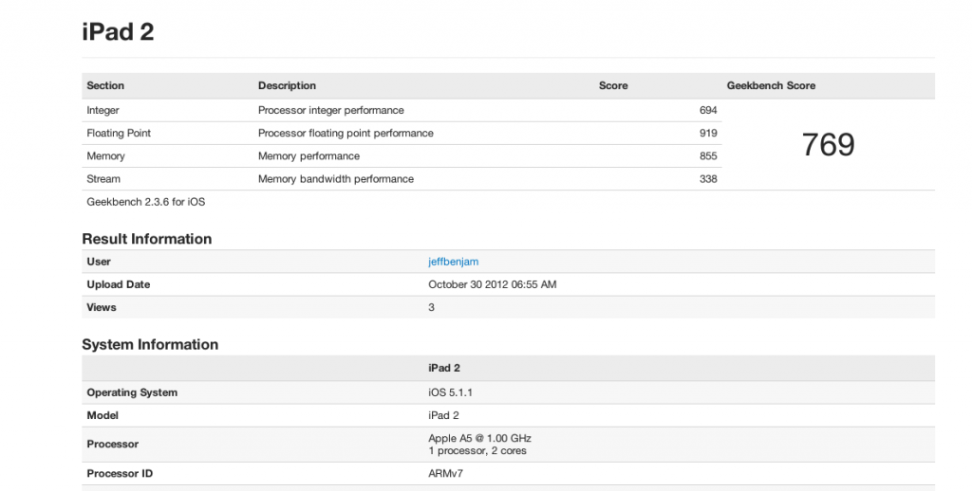
Task: Click the User row label
Action: tap(99, 262)
